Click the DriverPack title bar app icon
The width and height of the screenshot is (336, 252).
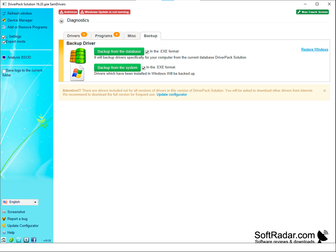(x=4, y=4)
